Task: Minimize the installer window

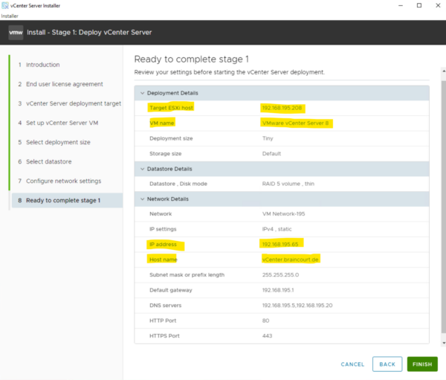Action: pos(401,5)
